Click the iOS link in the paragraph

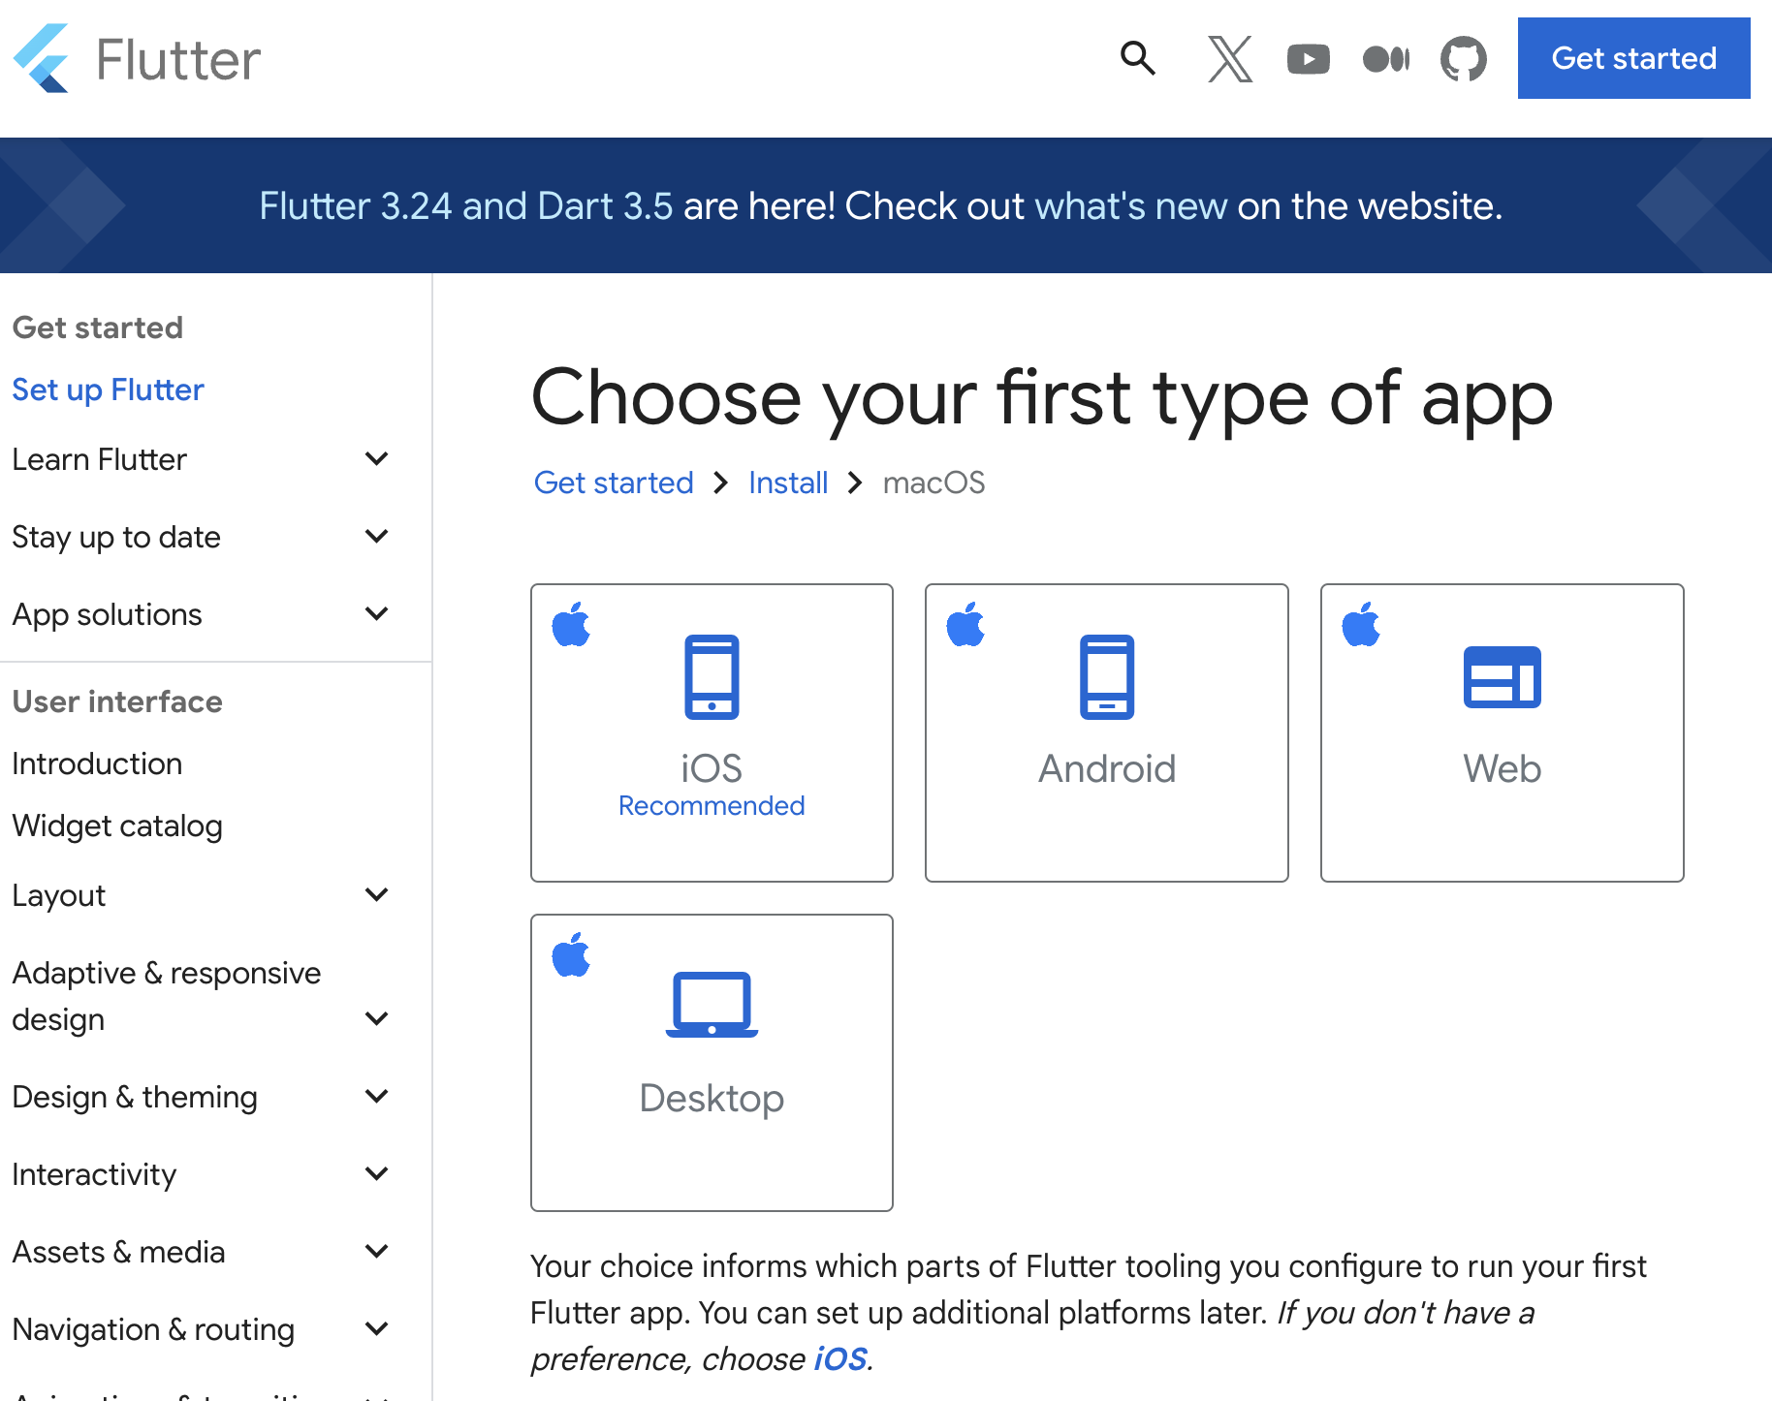(840, 1358)
